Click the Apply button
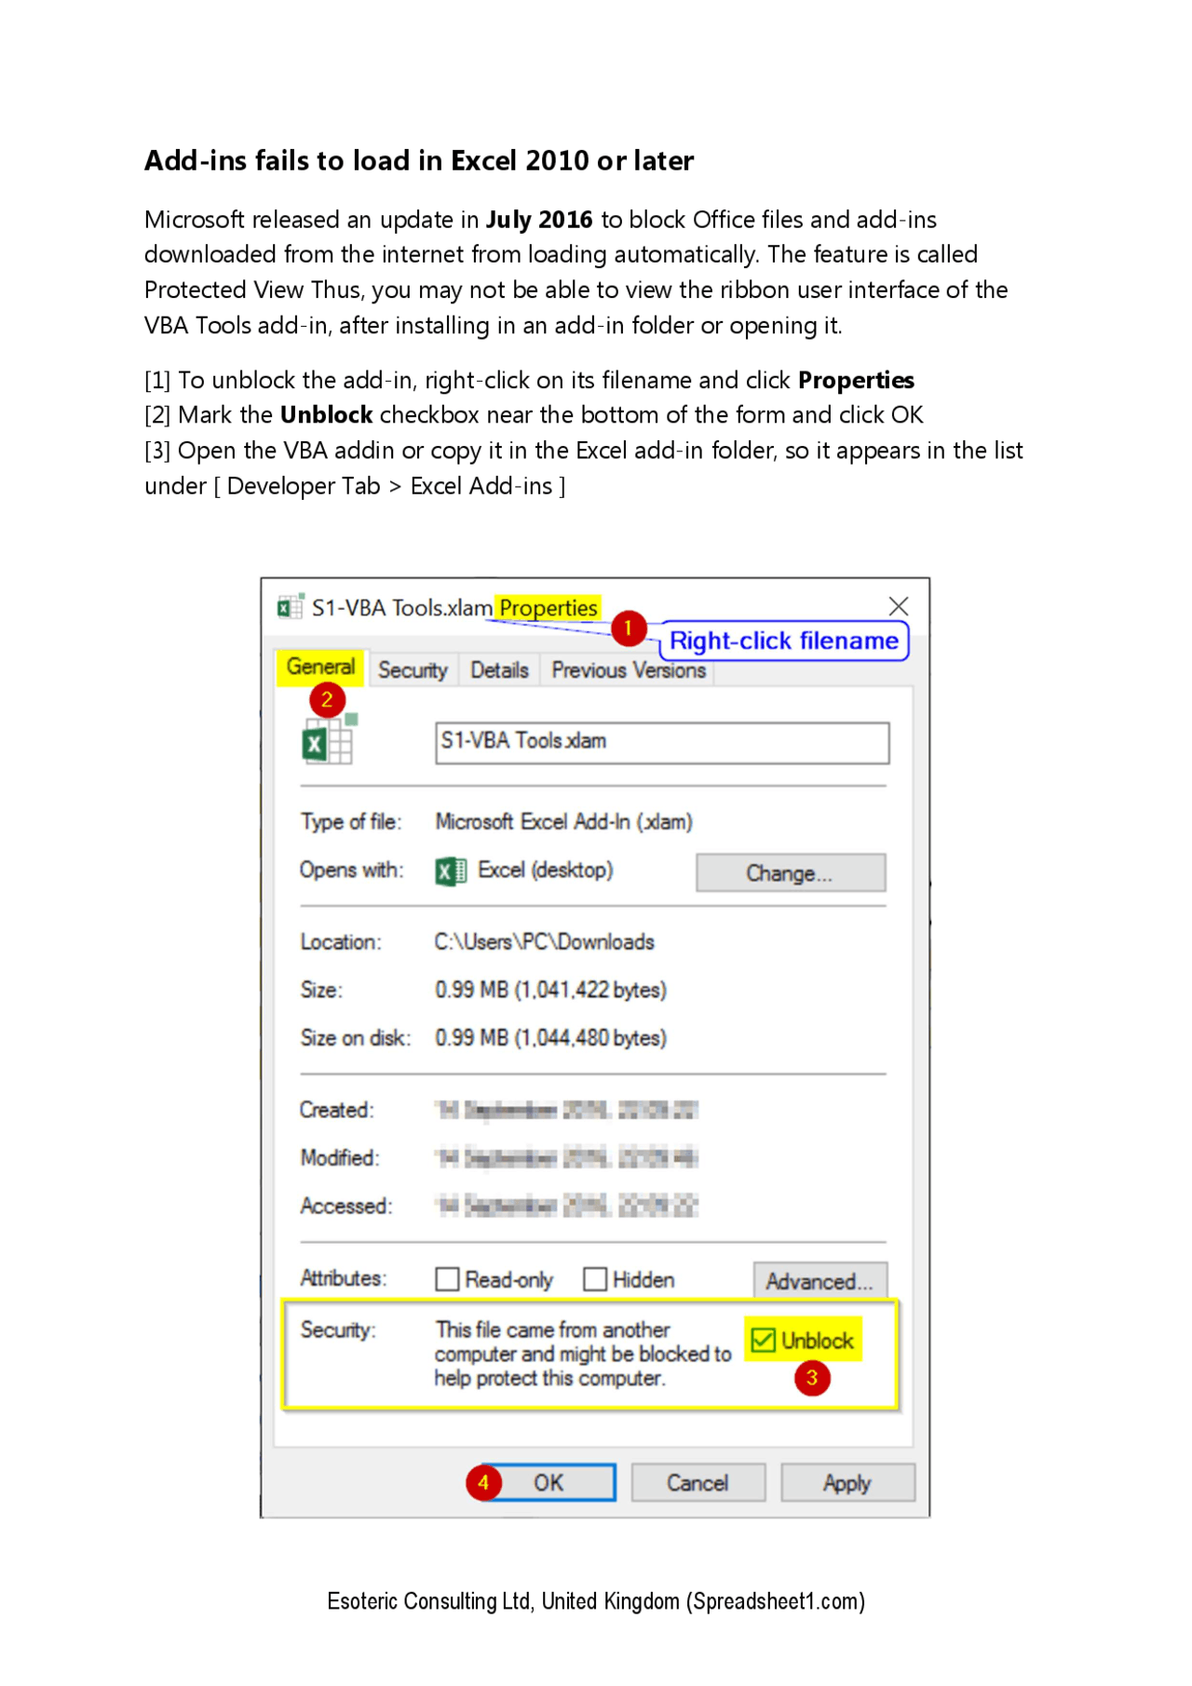Screen dimensions: 1192x1686 click(847, 1482)
